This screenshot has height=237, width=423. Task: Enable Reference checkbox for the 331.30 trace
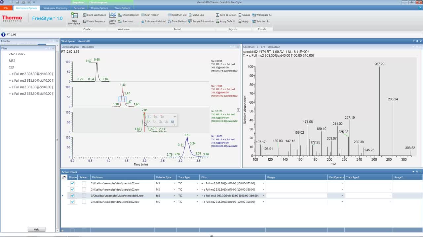[84, 190]
